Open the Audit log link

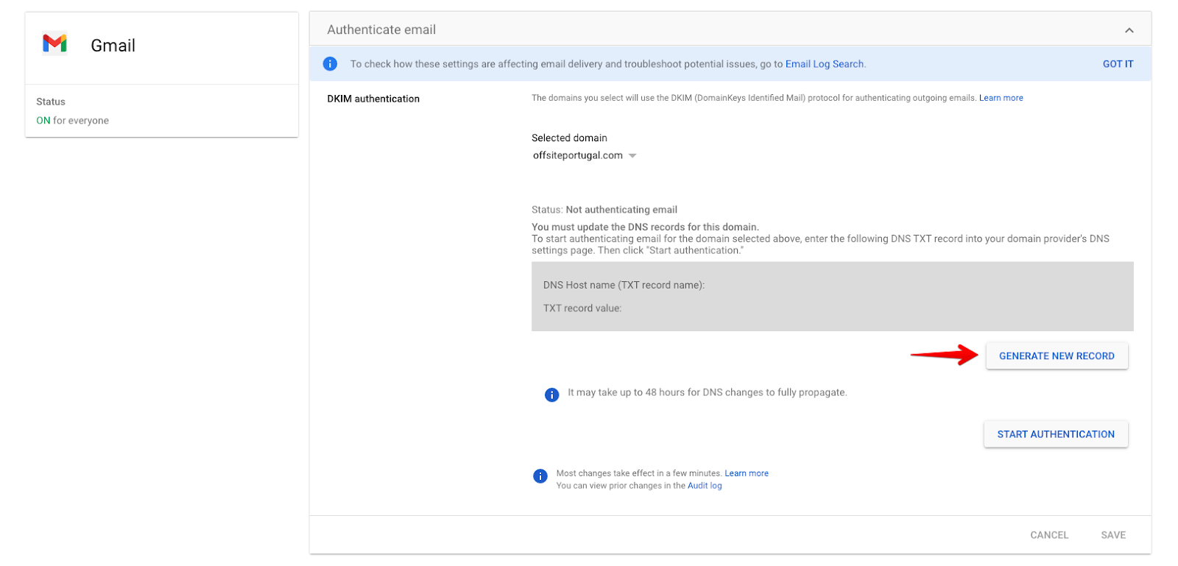point(704,486)
